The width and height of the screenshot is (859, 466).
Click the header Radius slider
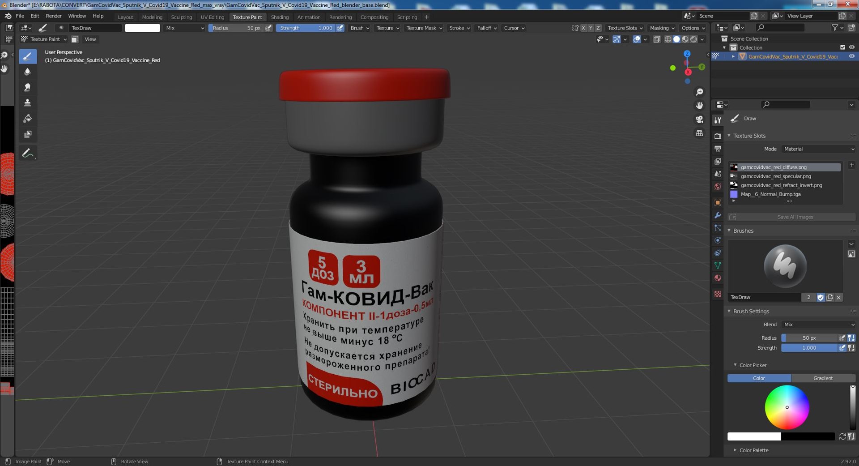point(236,28)
